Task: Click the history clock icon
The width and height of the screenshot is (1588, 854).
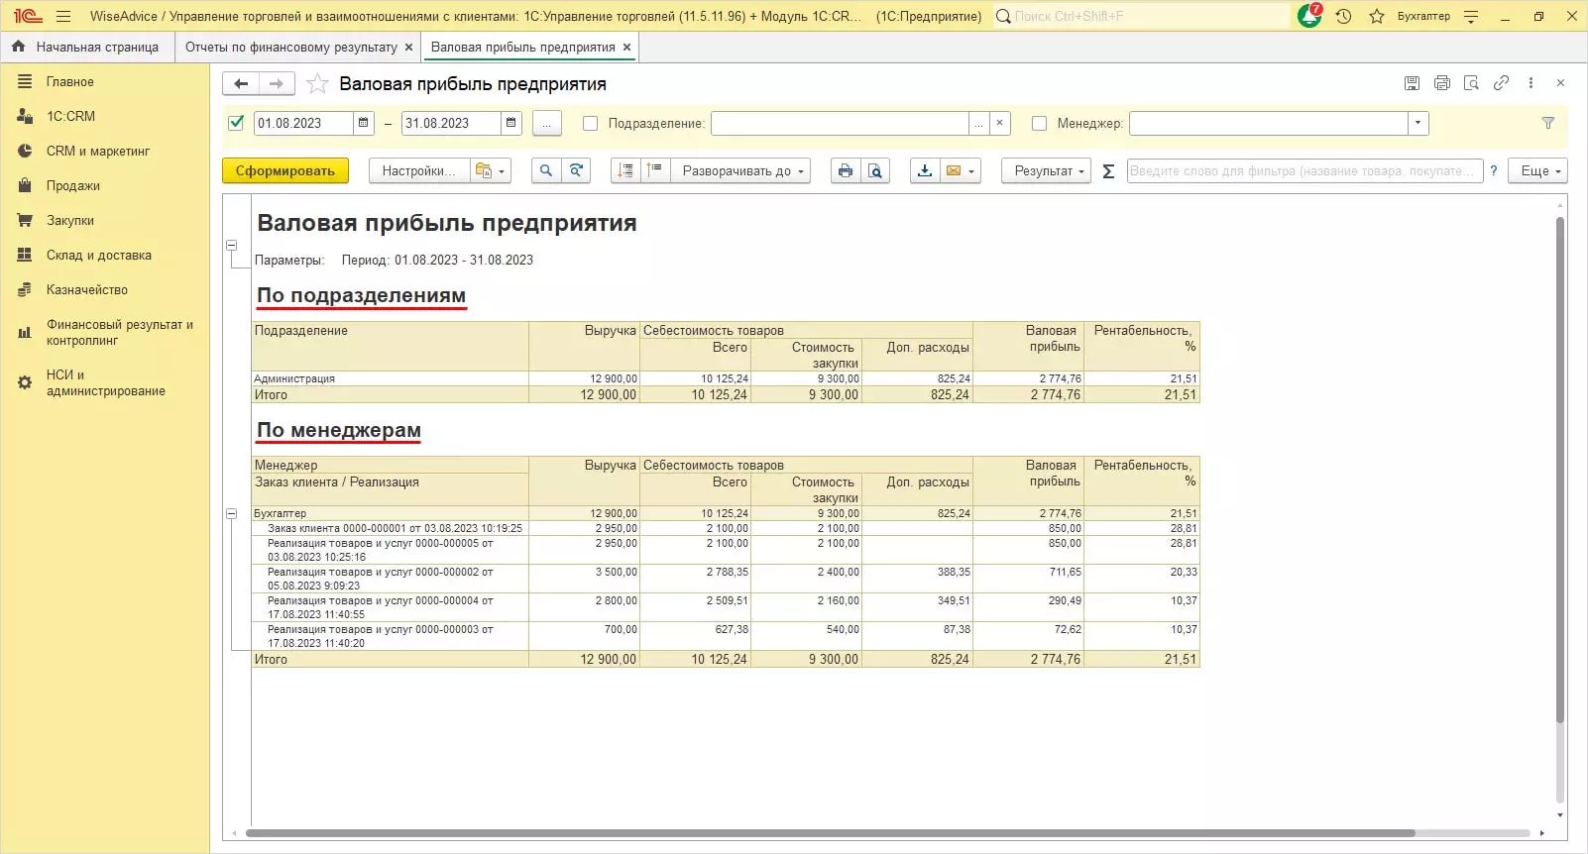Action: [x=1343, y=16]
